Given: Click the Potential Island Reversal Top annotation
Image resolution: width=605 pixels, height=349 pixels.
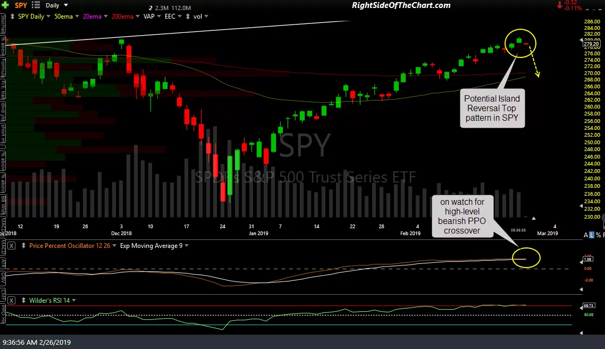Looking at the screenshot, I should click(492, 109).
